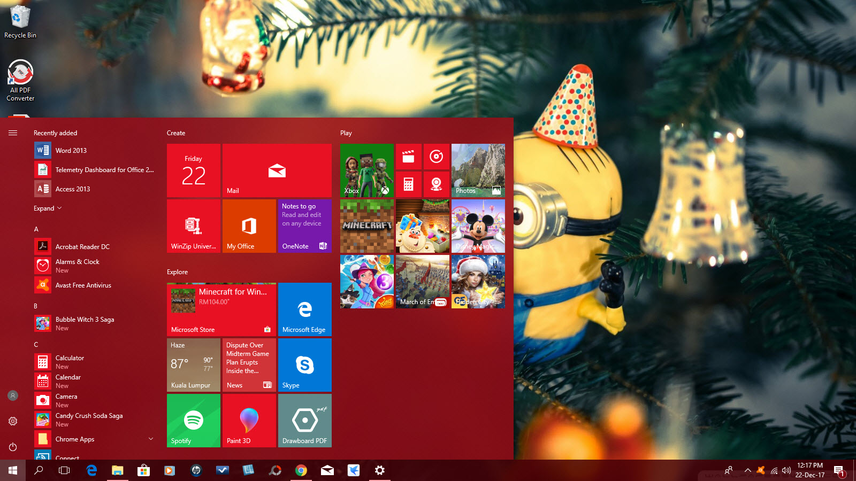This screenshot has width=856, height=481.
Task: Launch Candy Crush Soda Saga from app list
Action: 94,420
